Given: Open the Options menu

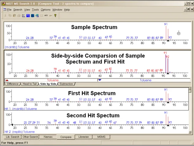Looking at the screenshot, I should (x=46, y=9).
